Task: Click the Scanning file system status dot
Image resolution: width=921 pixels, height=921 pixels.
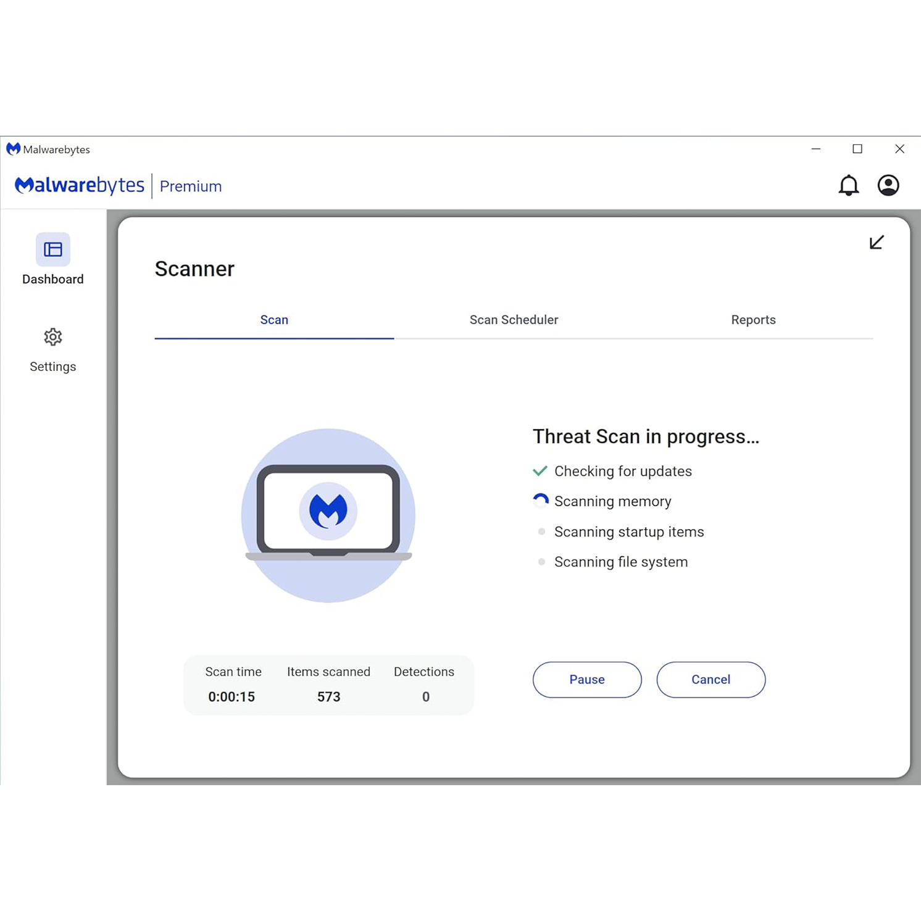Action: click(x=541, y=561)
